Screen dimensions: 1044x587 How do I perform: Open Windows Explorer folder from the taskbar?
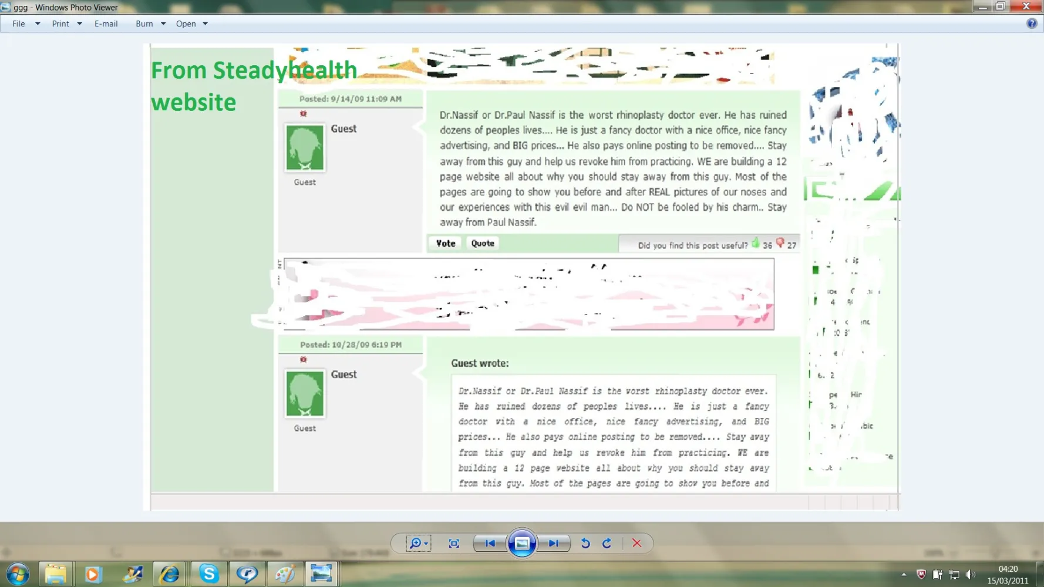[x=55, y=573]
